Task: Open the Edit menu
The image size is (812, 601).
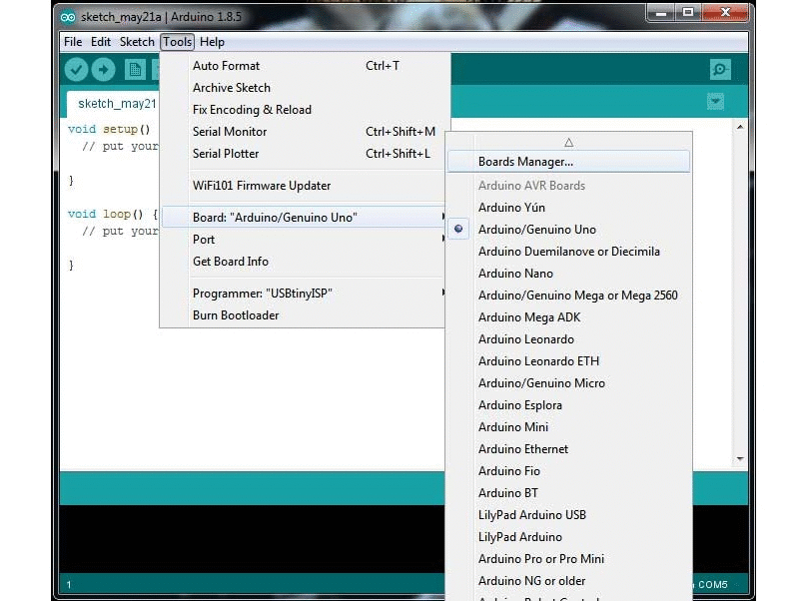Action: (x=101, y=42)
